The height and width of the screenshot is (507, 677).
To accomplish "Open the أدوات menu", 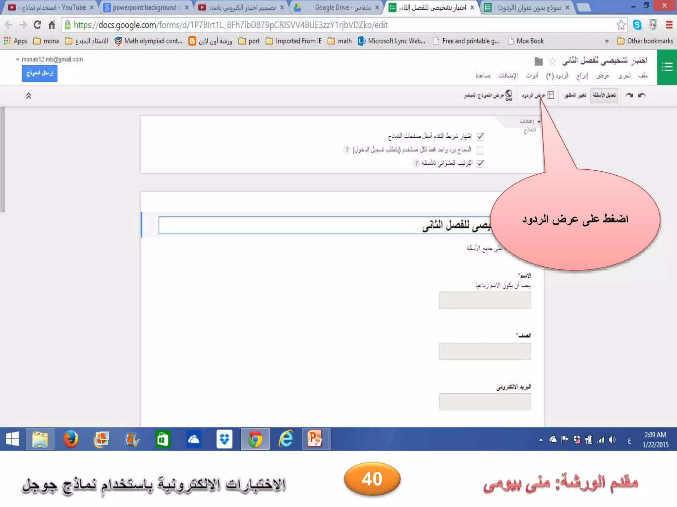I will click(x=532, y=76).
